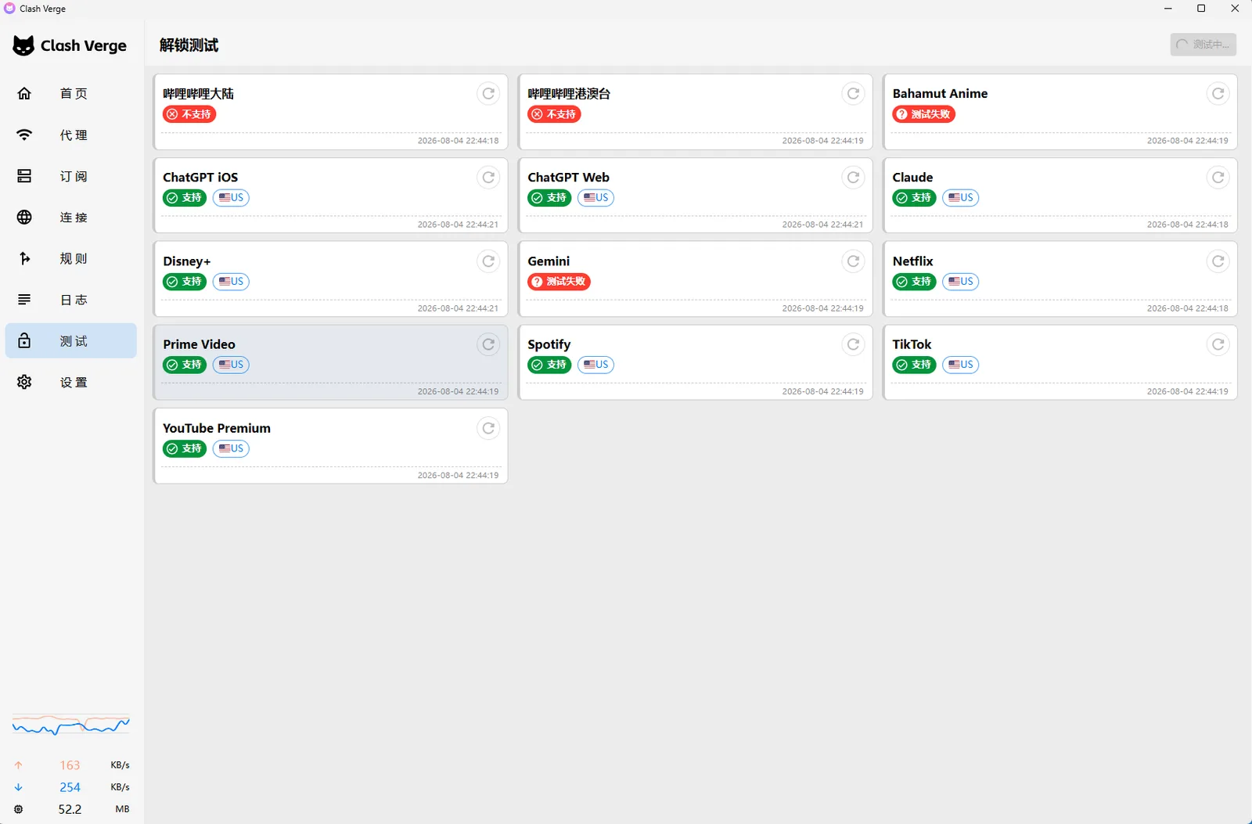Open the 订阅 subscriptions page
Screen dimensions: 1252x824
[x=71, y=176]
